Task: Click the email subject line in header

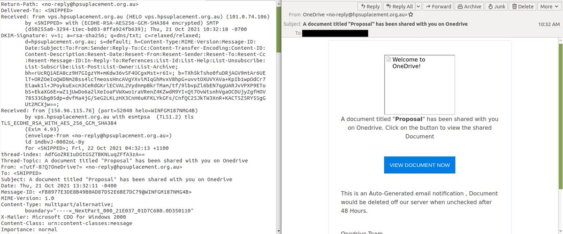Action: pyautogui.click(x=385, y=23)
